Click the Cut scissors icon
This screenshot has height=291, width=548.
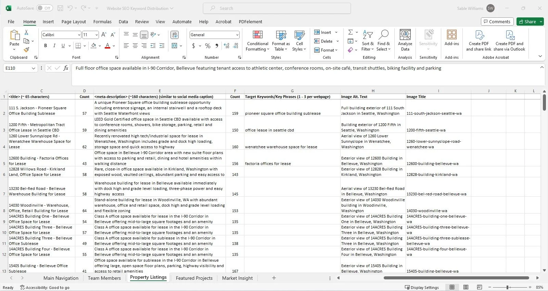[x=26, y=32]
